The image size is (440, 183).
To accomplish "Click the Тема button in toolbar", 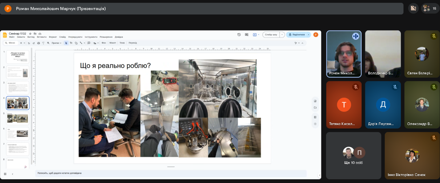I will tap(122, 43).
